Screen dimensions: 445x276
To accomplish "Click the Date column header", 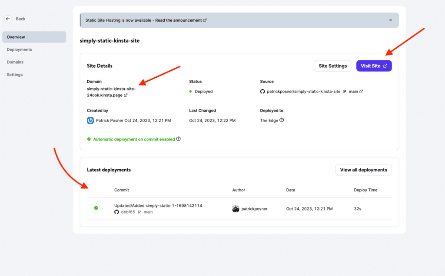I will click(291, 190).
